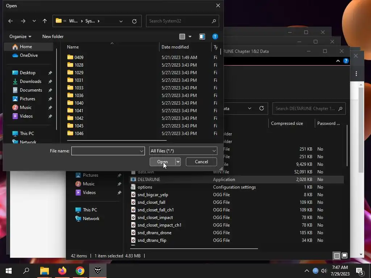
Task: Show hidden system tray icons
Action: point(307,271)
